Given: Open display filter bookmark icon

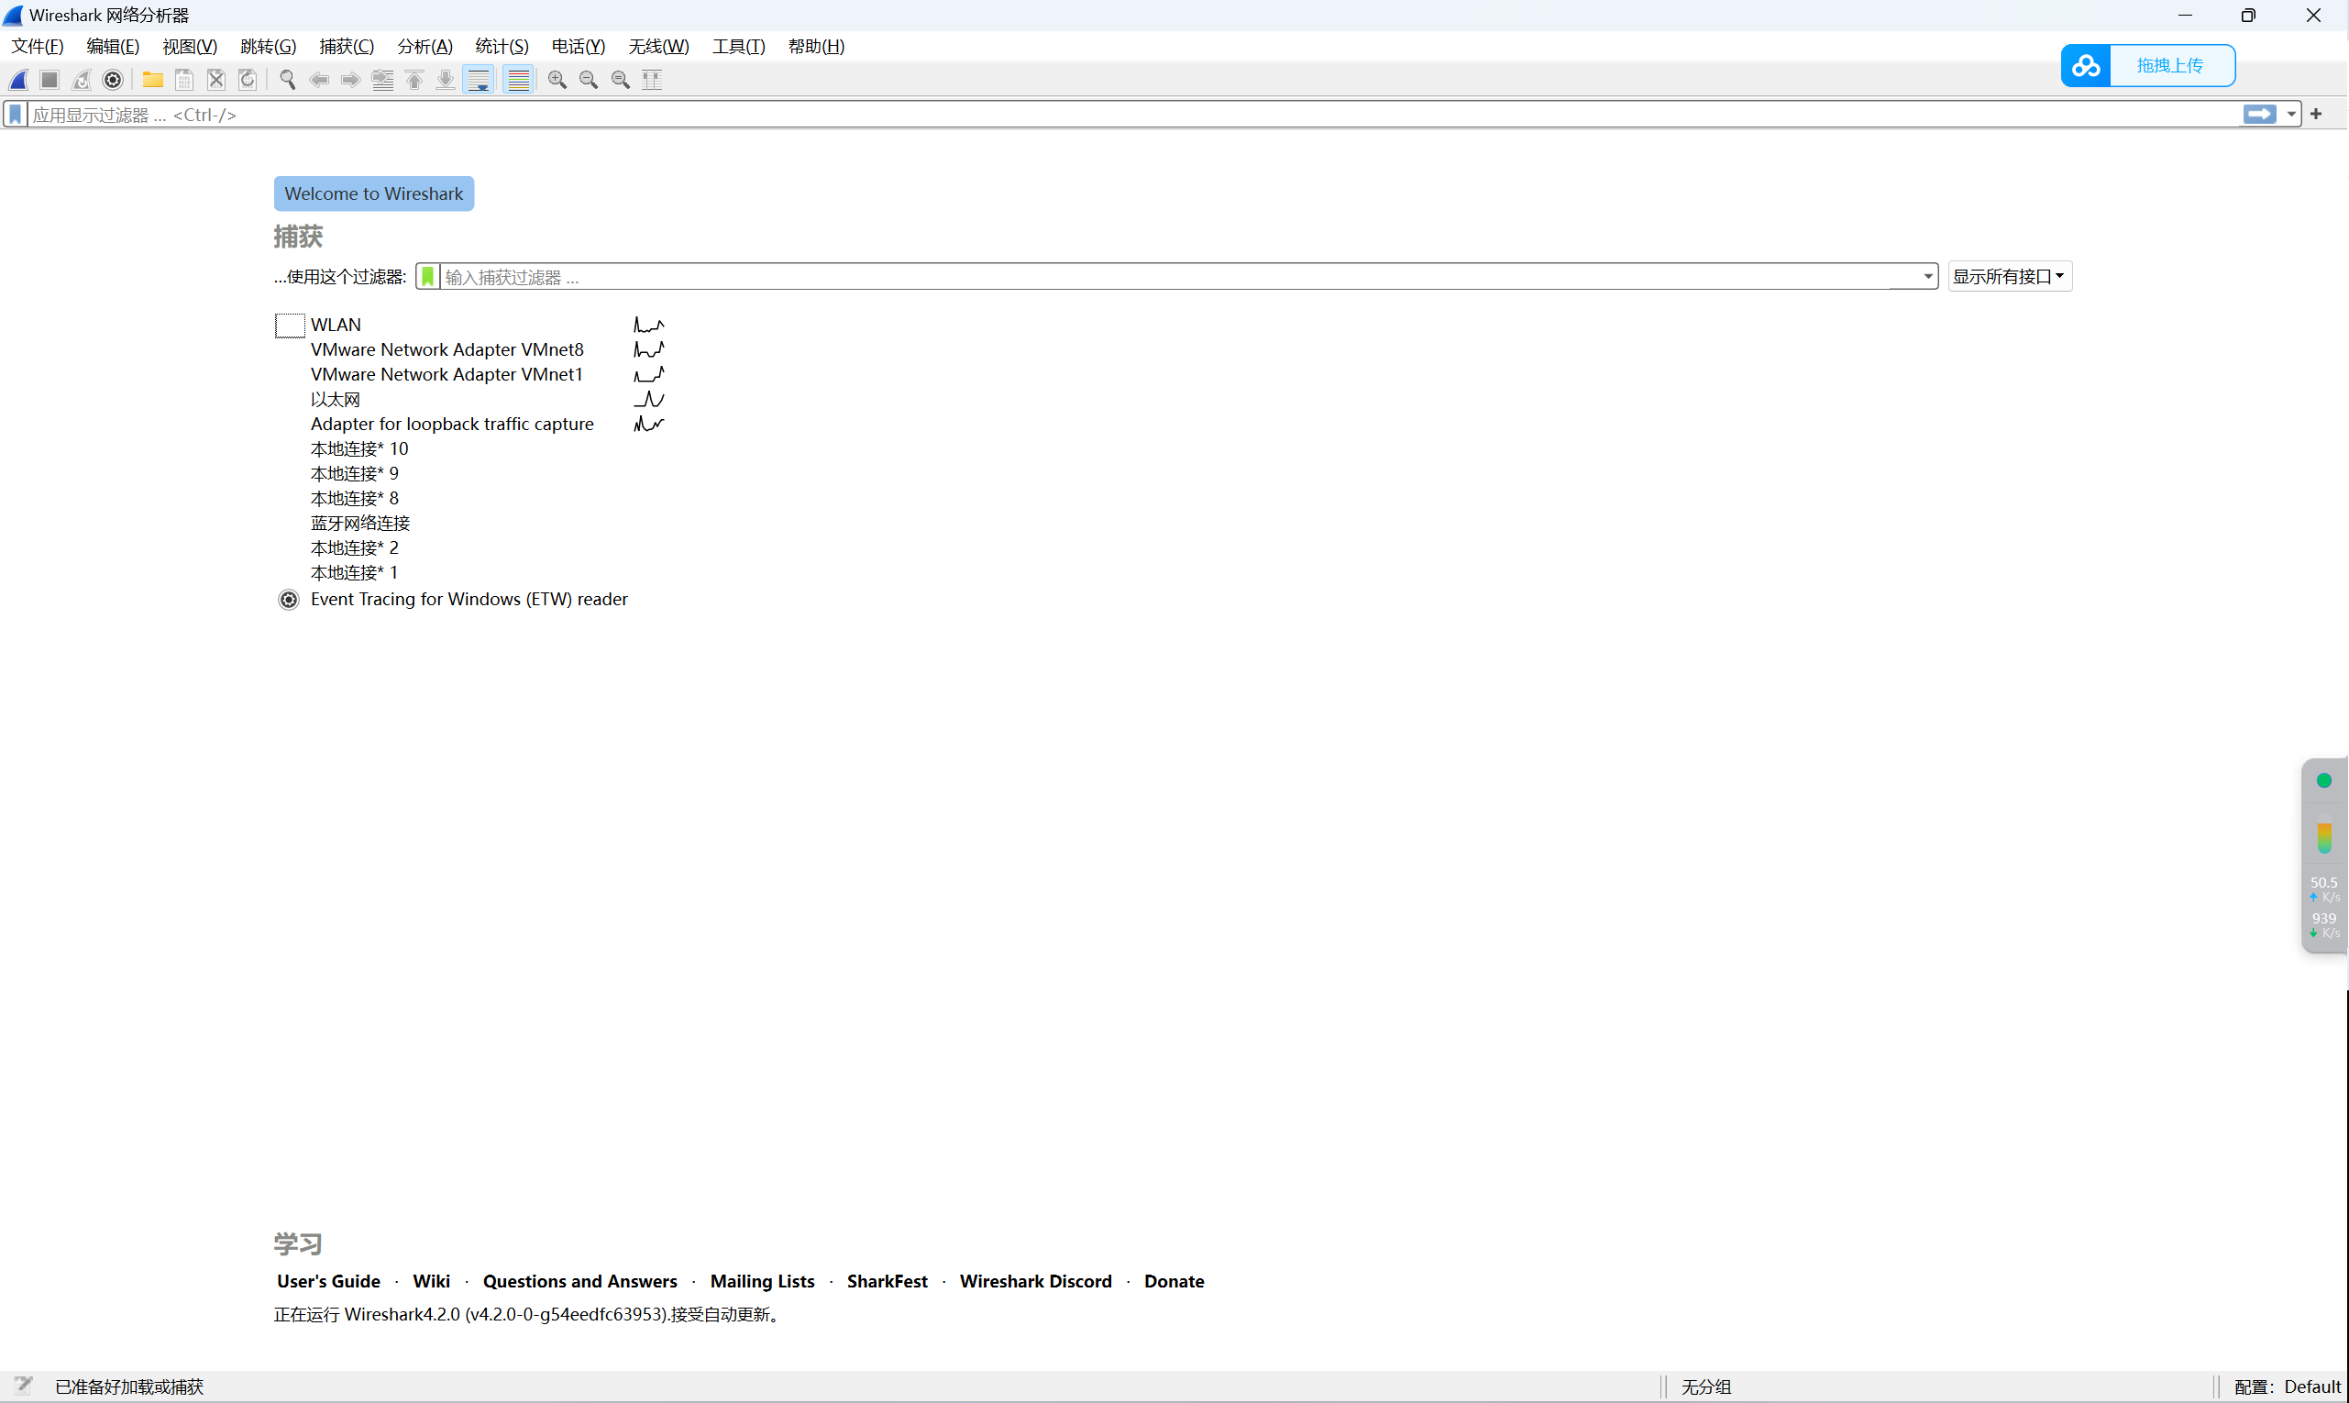Looking at the screenshot, I should click(x=15, y=115).
